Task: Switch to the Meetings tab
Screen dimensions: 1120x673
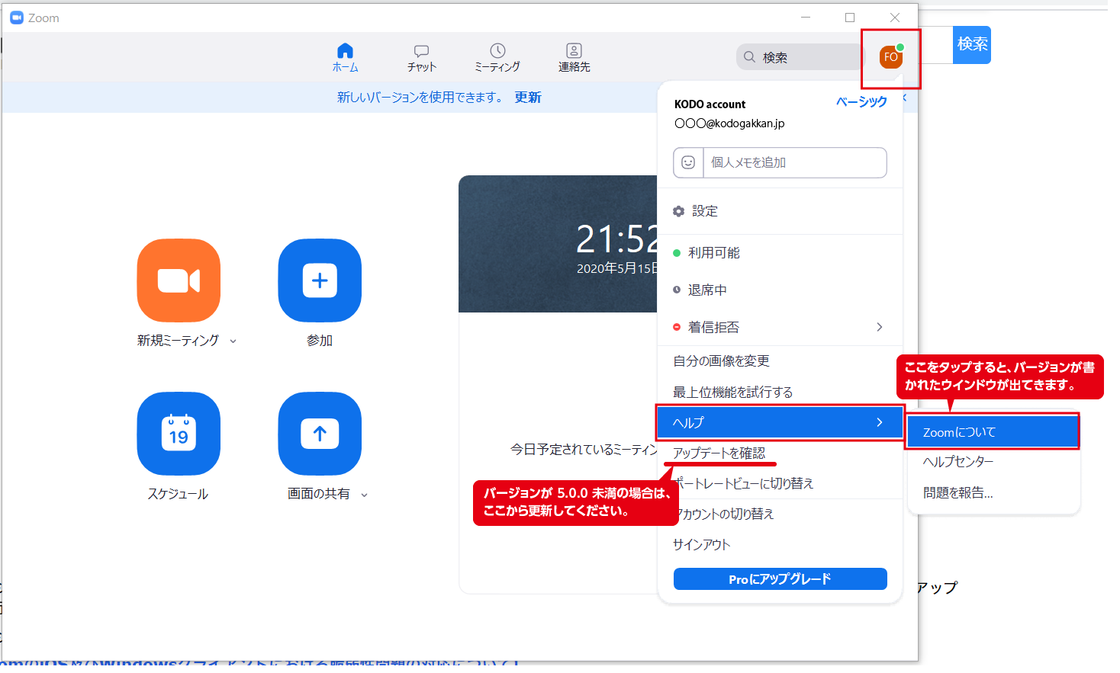Action: click(x=497, y=58)
